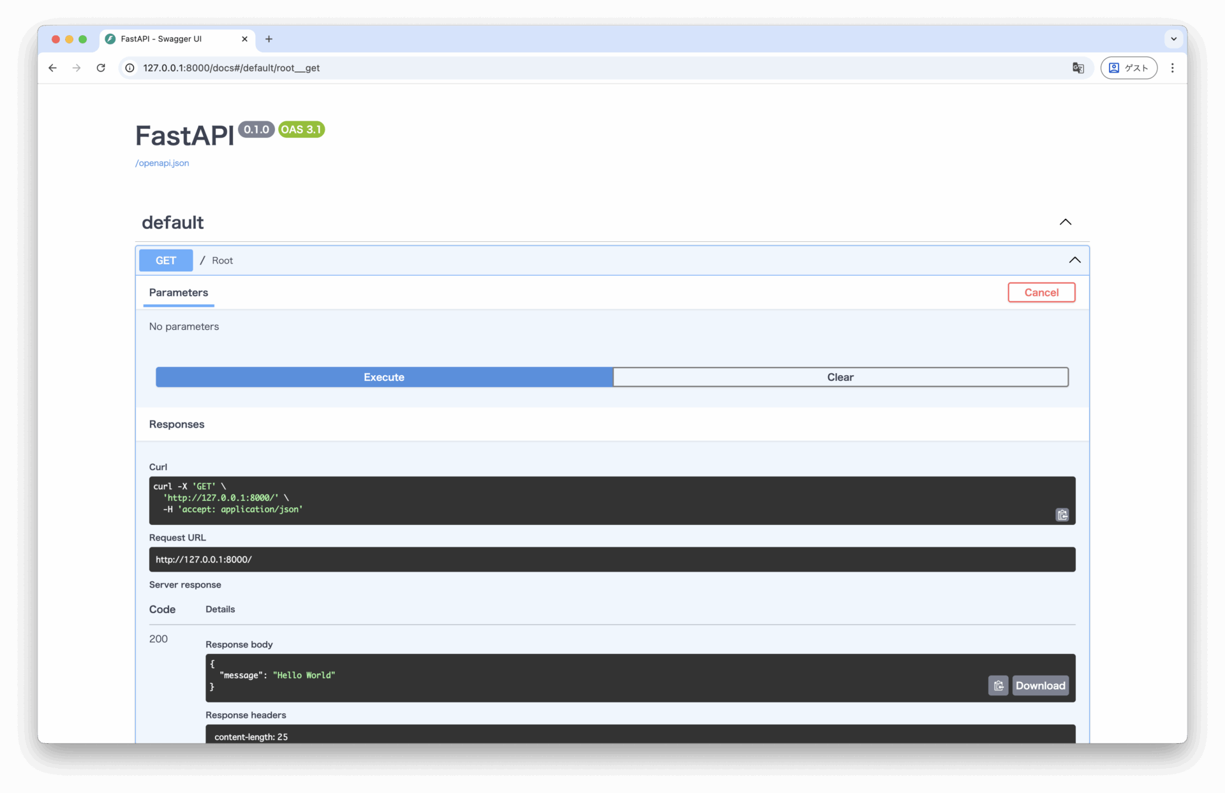Open the /openapi.json link
The height and width of the screenshot is (793, 1225).
[162, 163]
